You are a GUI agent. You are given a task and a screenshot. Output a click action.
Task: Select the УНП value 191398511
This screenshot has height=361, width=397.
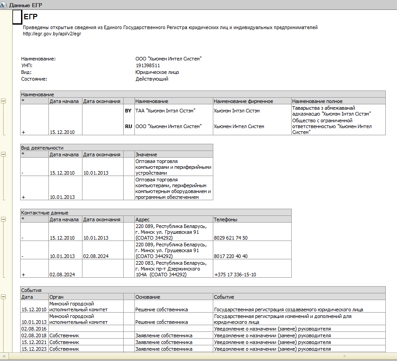147,65
